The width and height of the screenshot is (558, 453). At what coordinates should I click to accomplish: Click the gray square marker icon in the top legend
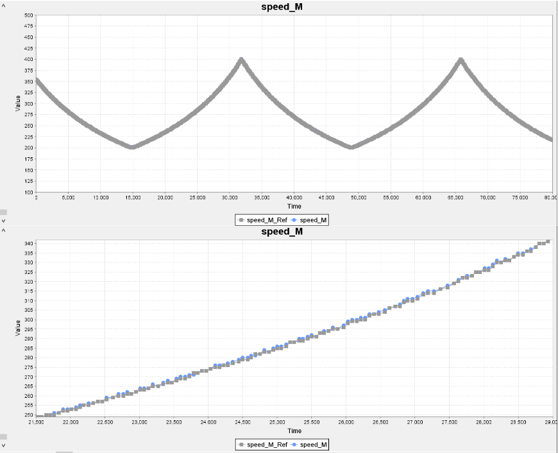click(x=241, y=220)
